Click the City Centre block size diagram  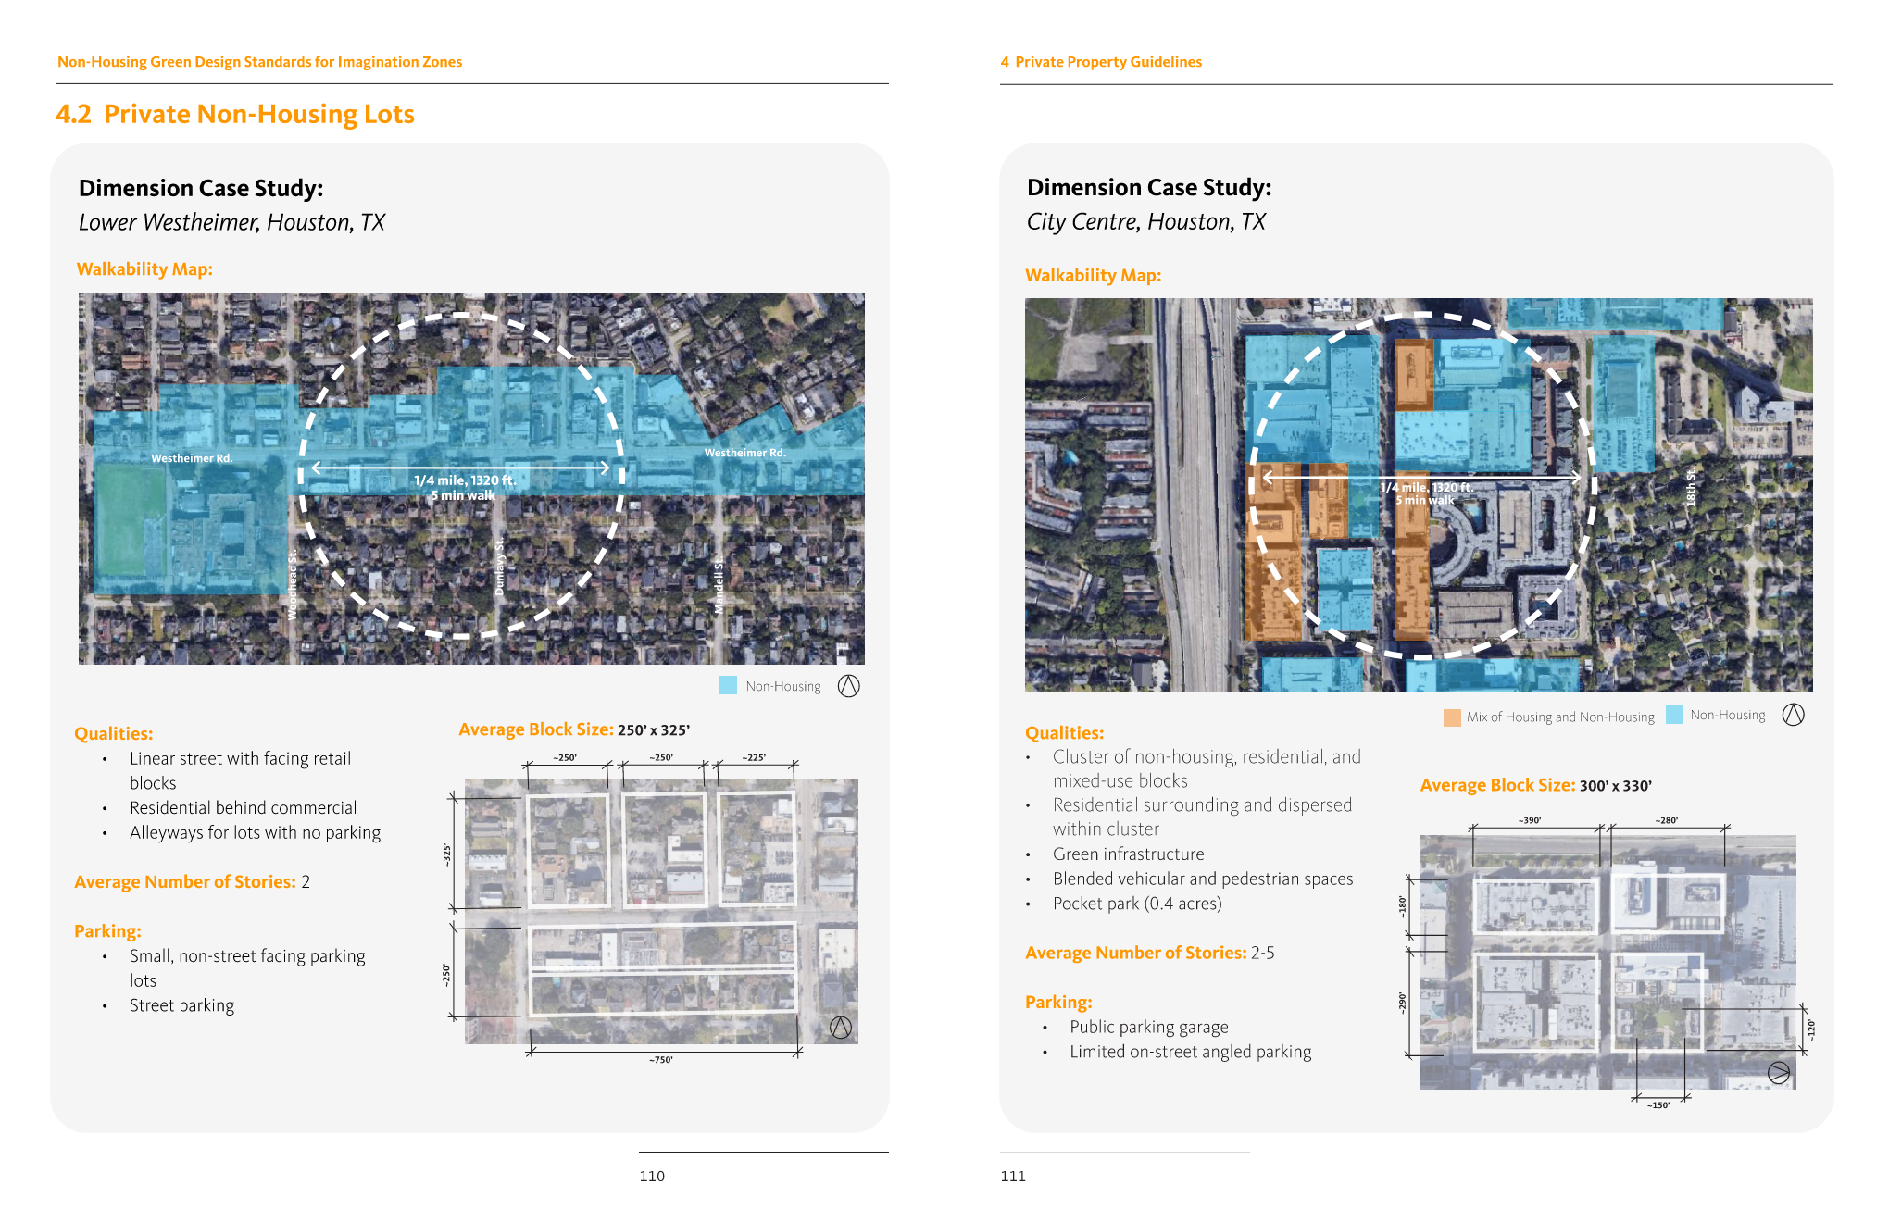click(1607, 962)
